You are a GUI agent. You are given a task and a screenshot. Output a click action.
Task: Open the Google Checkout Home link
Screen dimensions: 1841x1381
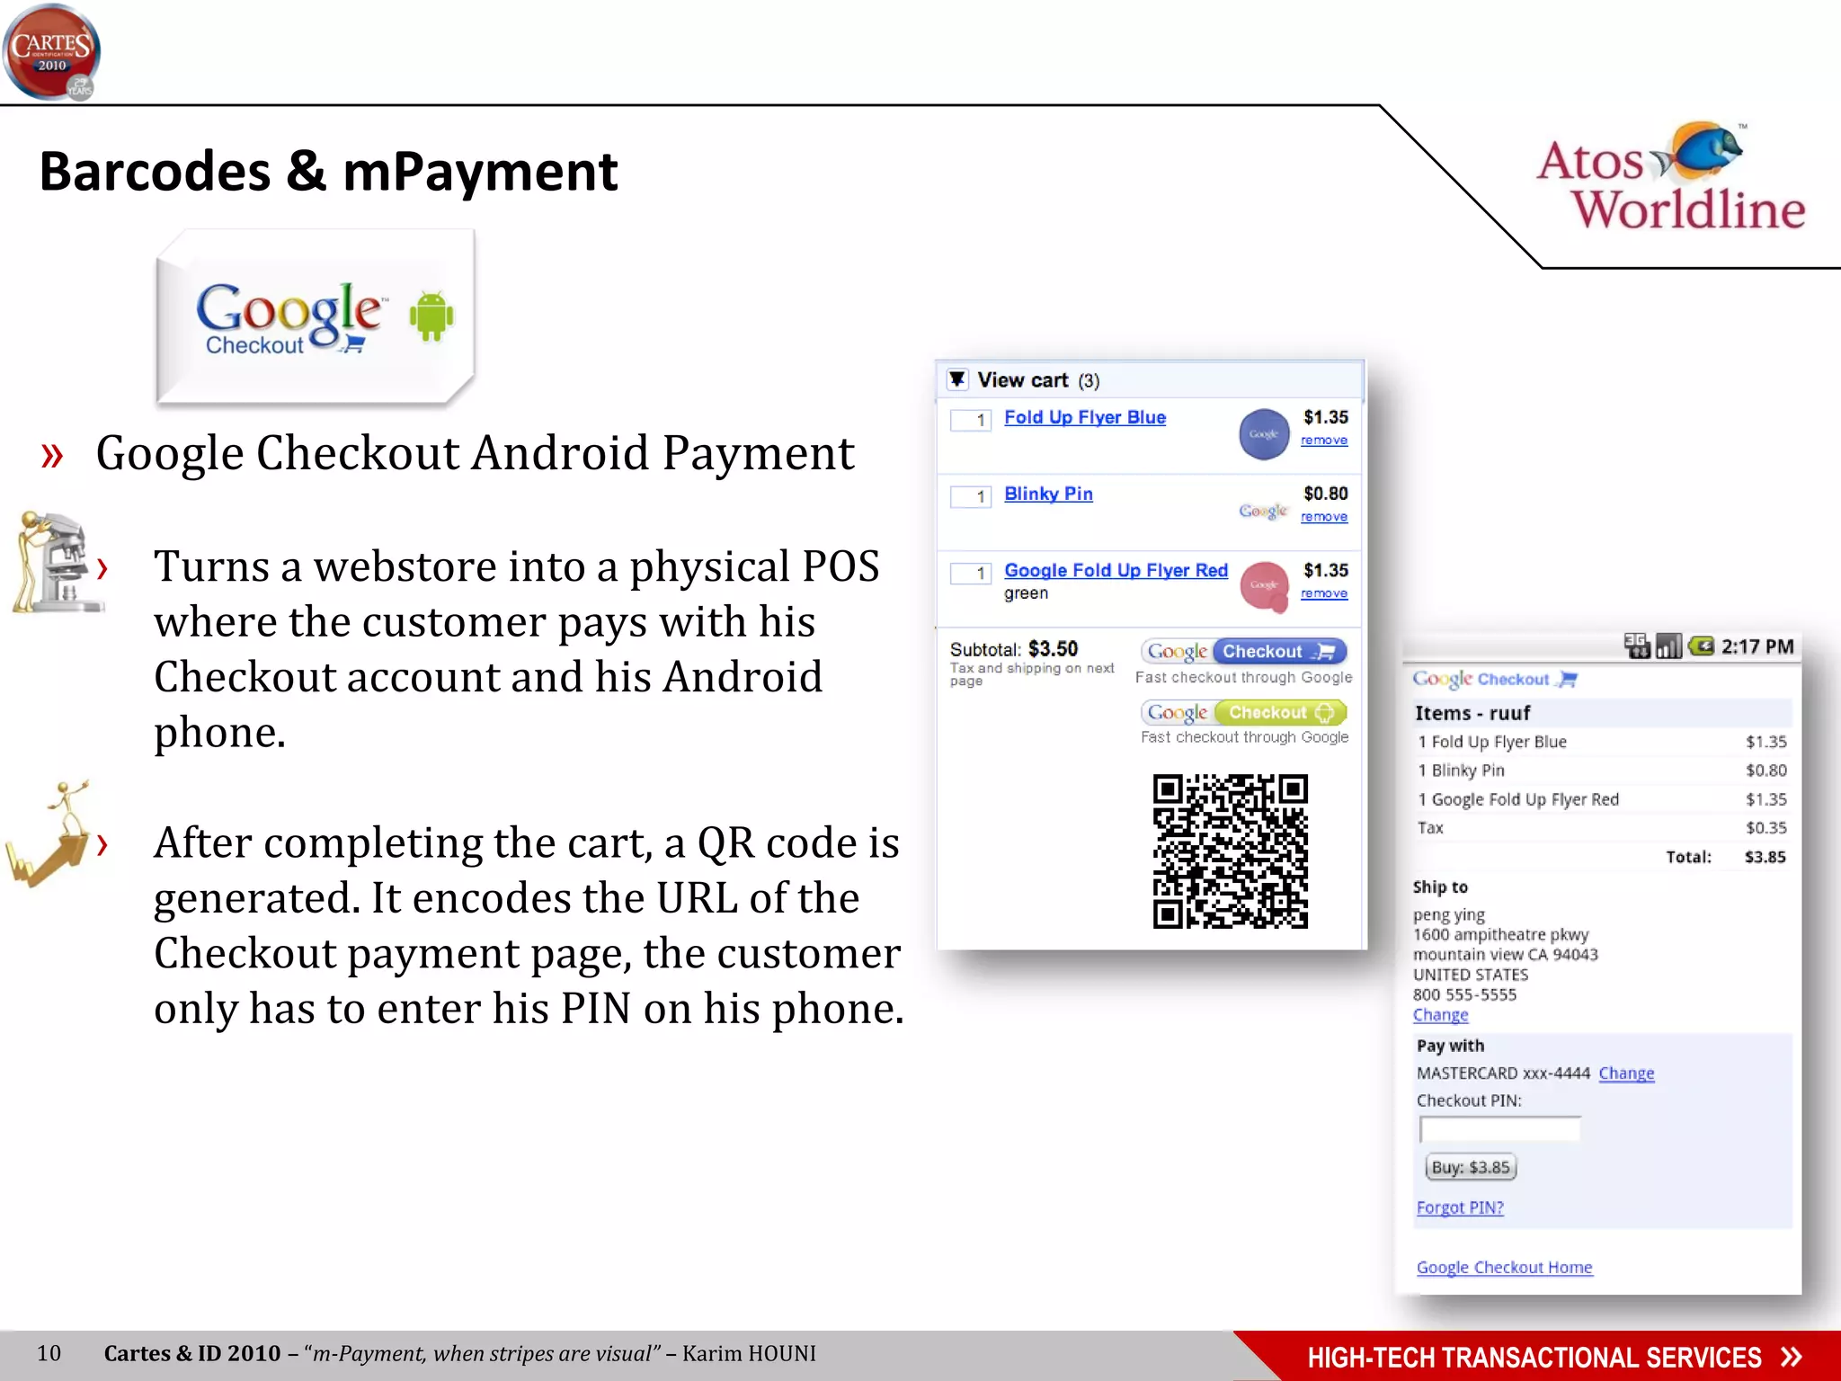point(1504,1268)
